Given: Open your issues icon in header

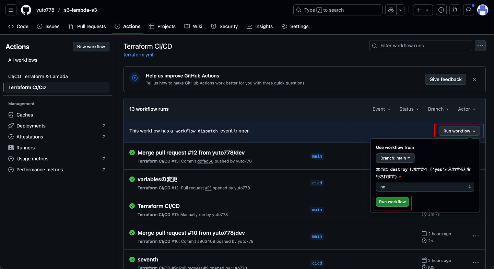Looking at the screenshot, I should coord(441,10).
